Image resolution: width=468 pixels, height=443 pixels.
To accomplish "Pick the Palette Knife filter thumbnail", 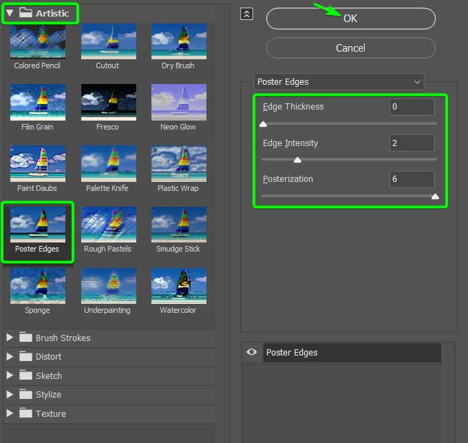I will (x=109, y=164).
